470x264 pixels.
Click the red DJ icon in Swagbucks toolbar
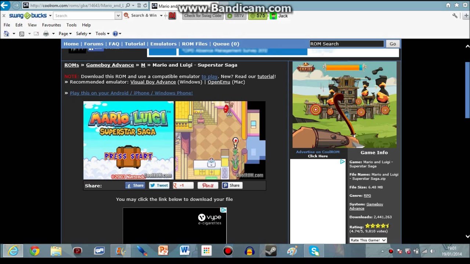tap(172, 15)
